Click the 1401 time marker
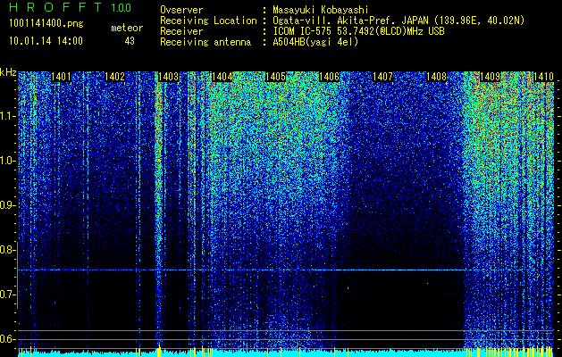562x357 pixels. coord(61,77)
